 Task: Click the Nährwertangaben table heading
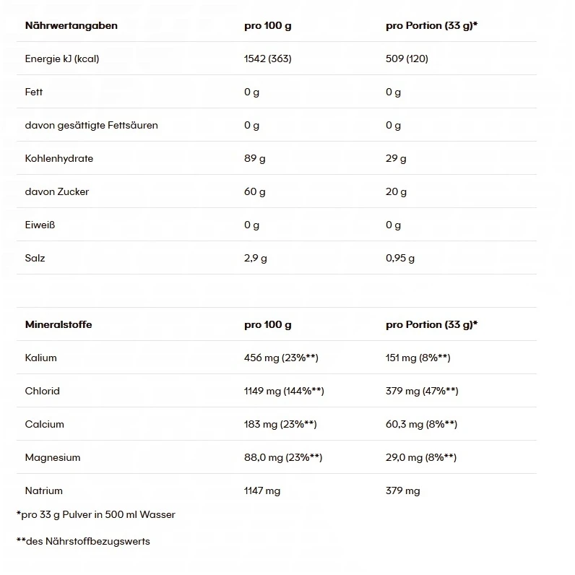click(71, 26)
